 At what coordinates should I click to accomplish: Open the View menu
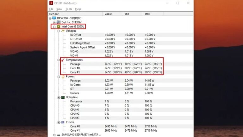(x=59, y=9)
